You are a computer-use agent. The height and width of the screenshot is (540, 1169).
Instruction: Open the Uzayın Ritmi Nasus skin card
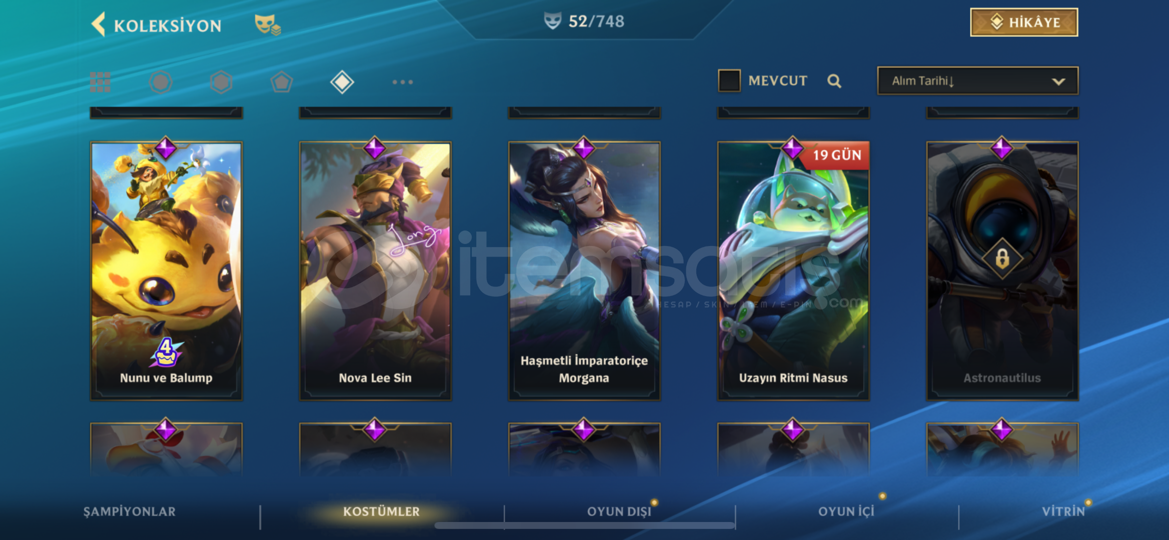[793, 270]
